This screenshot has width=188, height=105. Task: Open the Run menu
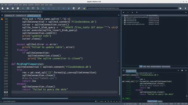(20, 5)
